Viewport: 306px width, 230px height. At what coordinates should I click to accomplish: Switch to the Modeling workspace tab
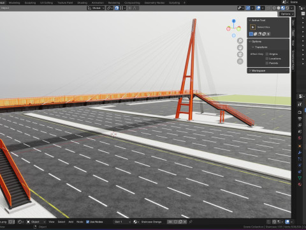pos(14,3)
